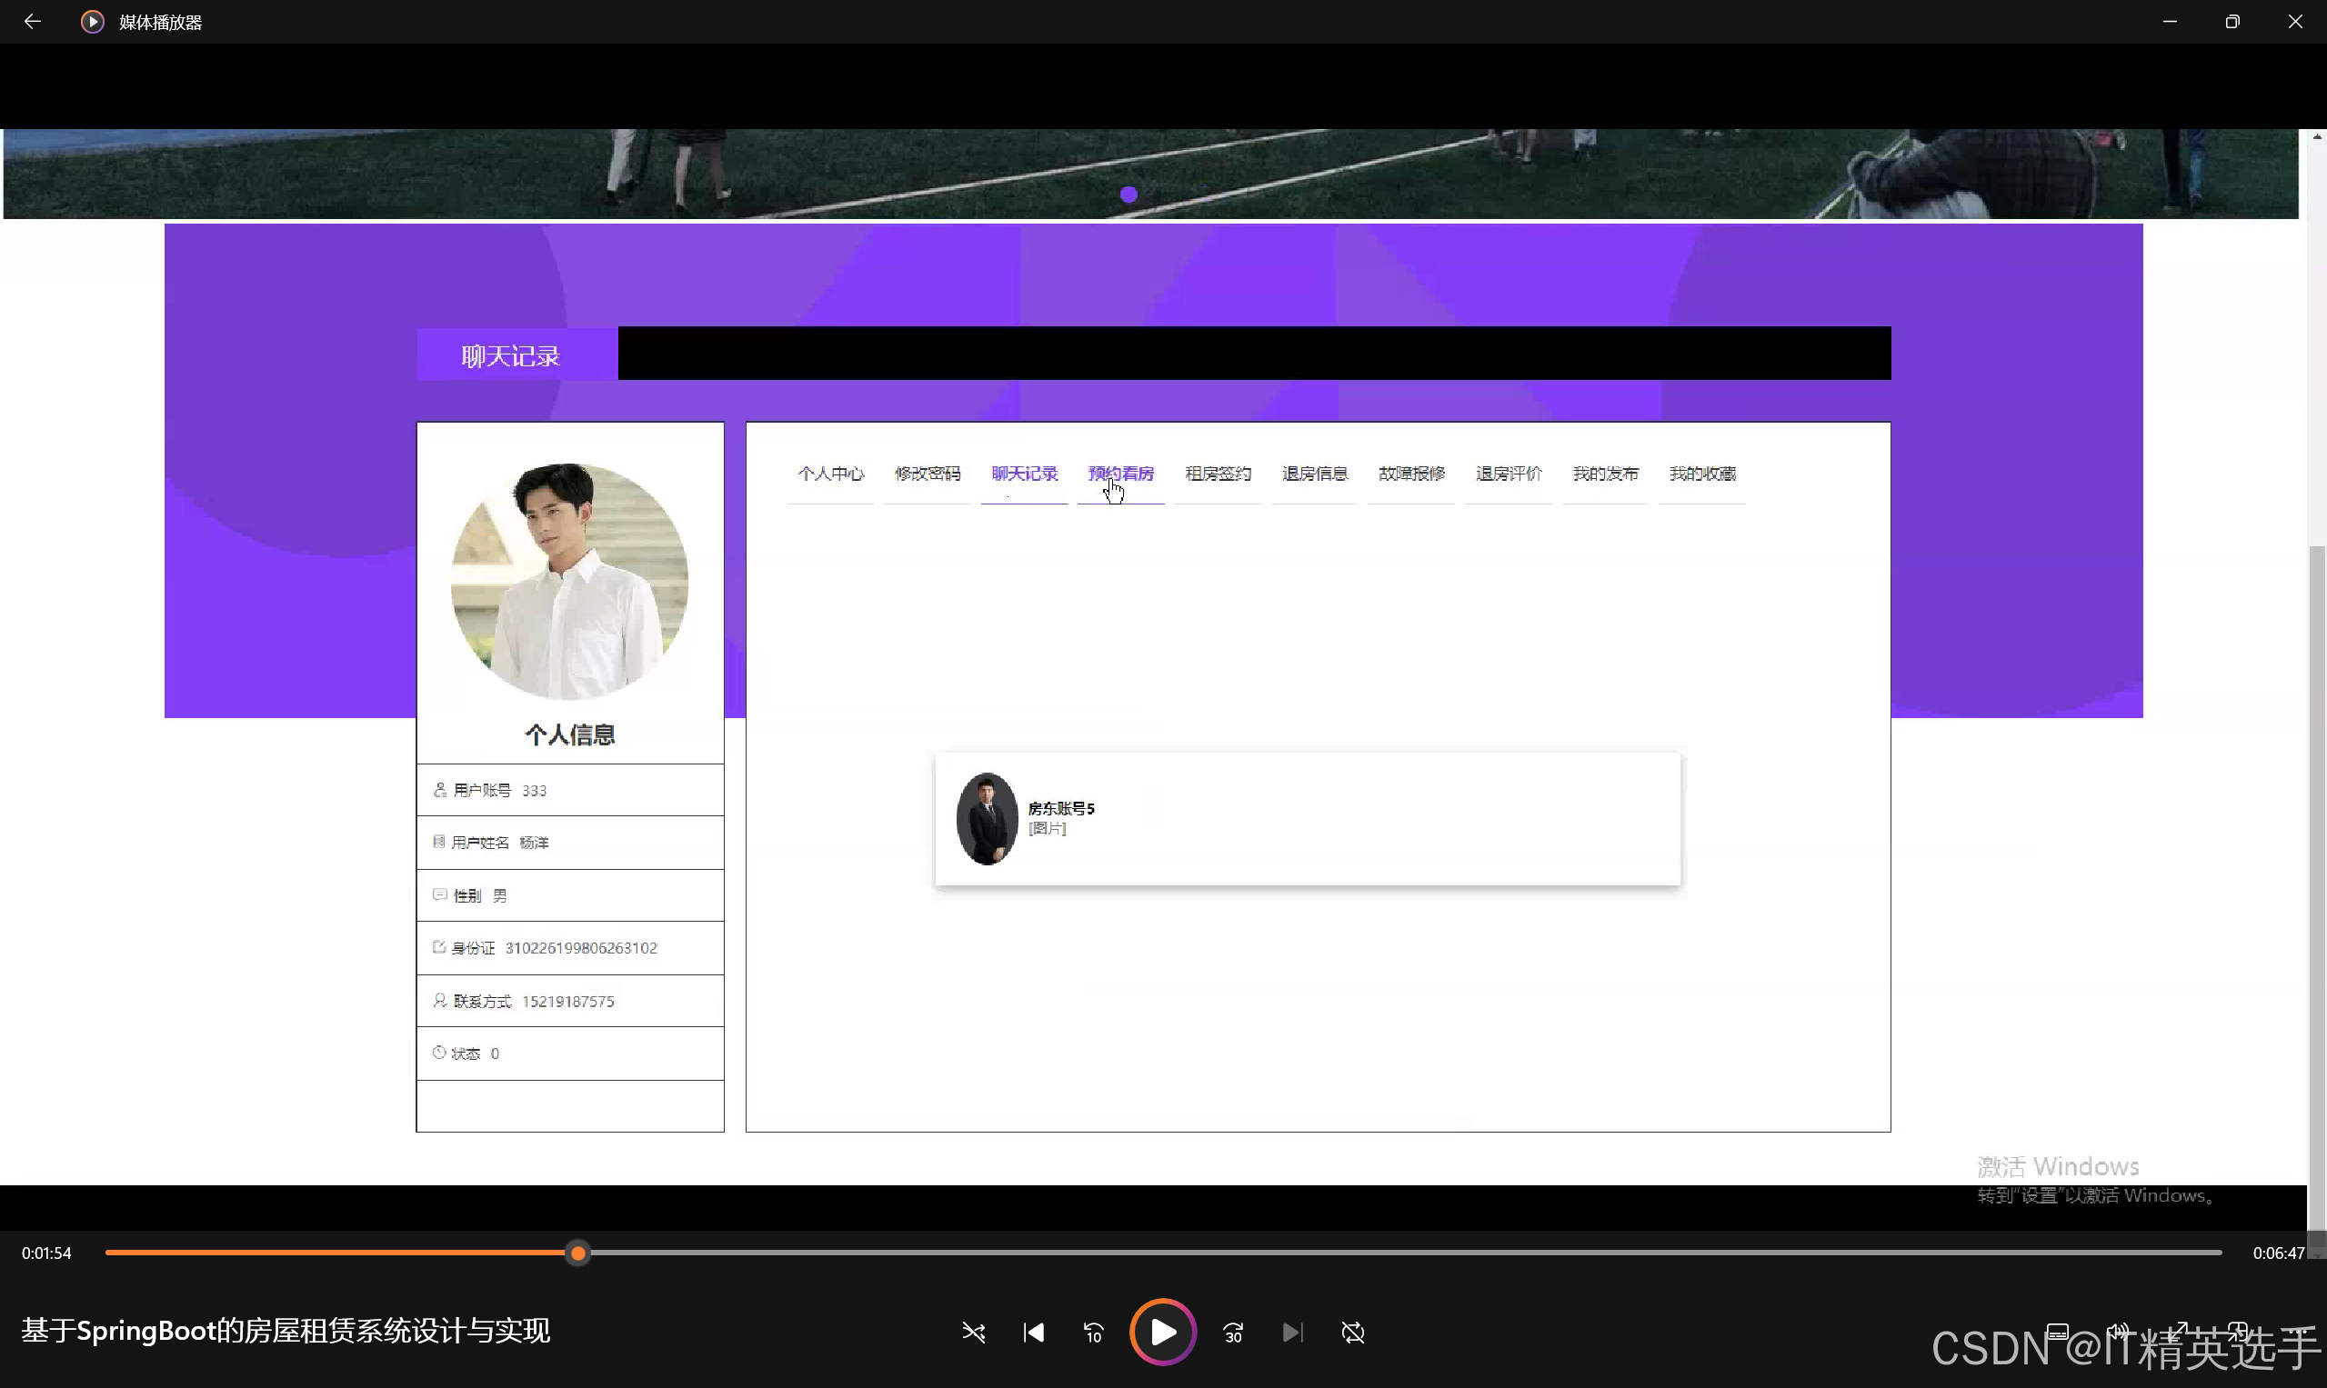Toggle the repeat mode icon
This screenshot has height=1388, width=2327.
[x=1352, y=1332]
